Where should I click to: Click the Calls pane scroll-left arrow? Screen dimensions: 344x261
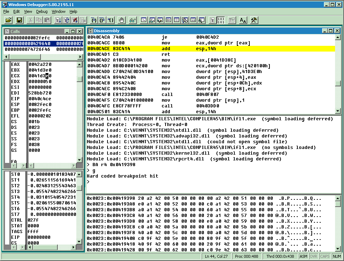click(x=6, y=57)
